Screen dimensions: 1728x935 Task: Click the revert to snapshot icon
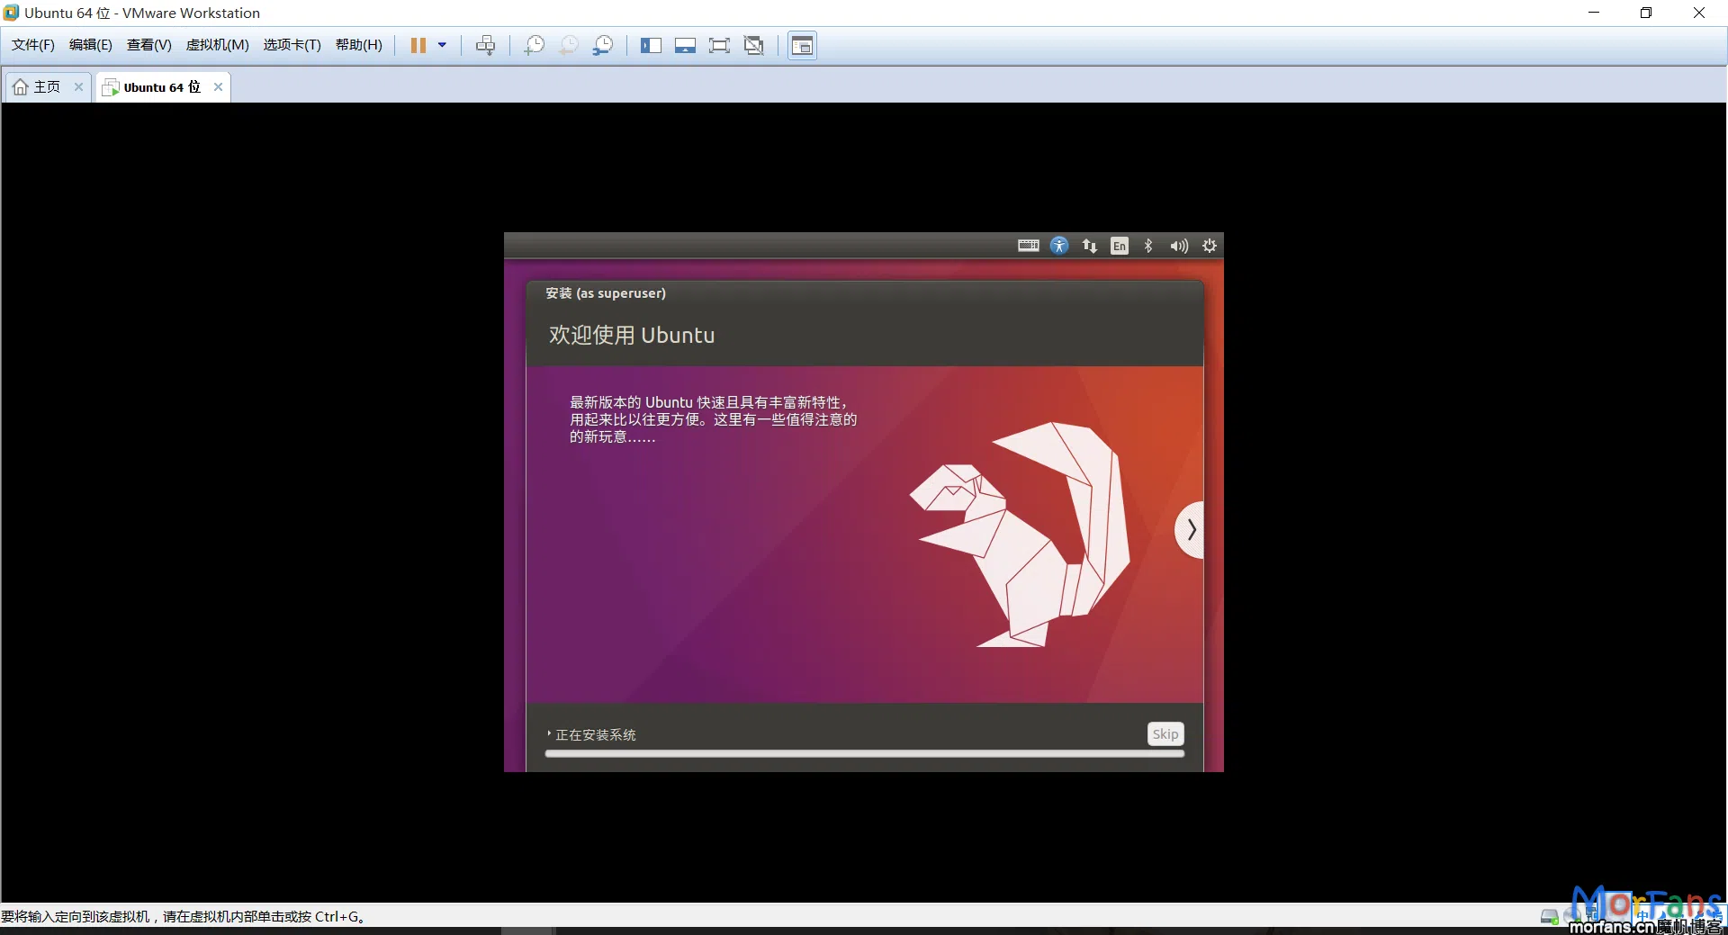point(568,45)
